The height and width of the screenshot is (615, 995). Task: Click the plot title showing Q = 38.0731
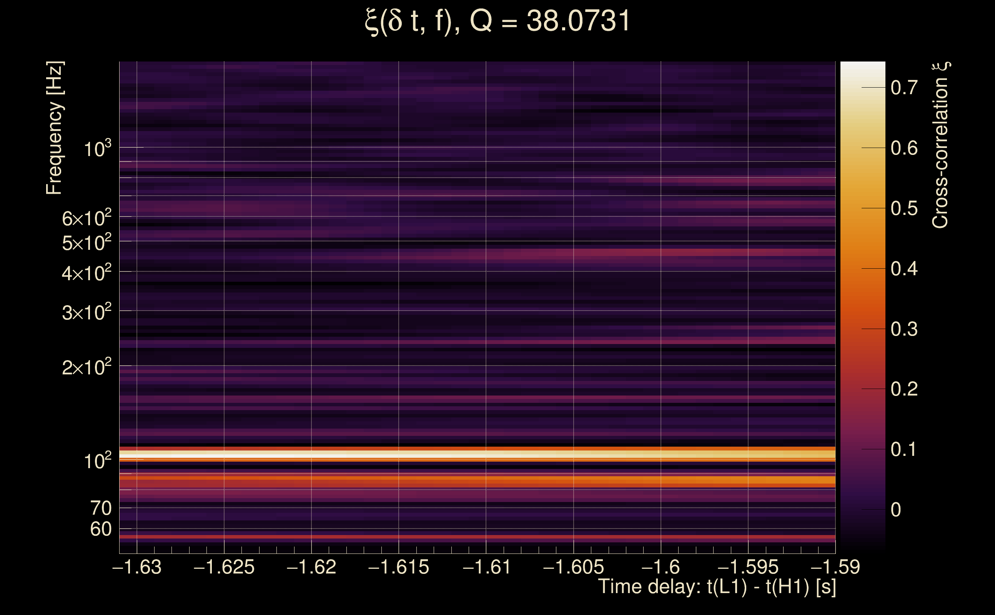[497, 21]
